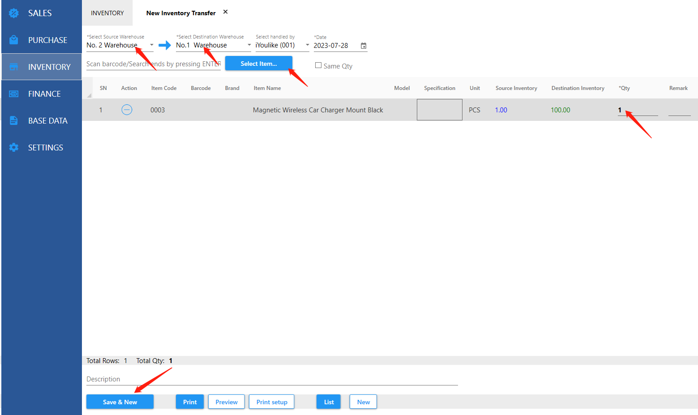Open the date picker calendar icon
698x415 pixels.
pos(364,46)
